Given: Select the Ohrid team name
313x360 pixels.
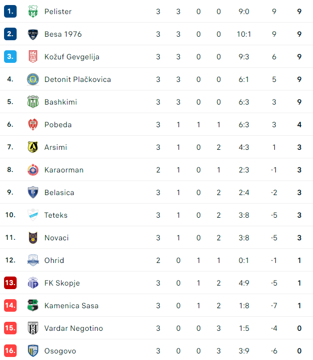Looking at the screenshot, I should [x=54, y=260].
